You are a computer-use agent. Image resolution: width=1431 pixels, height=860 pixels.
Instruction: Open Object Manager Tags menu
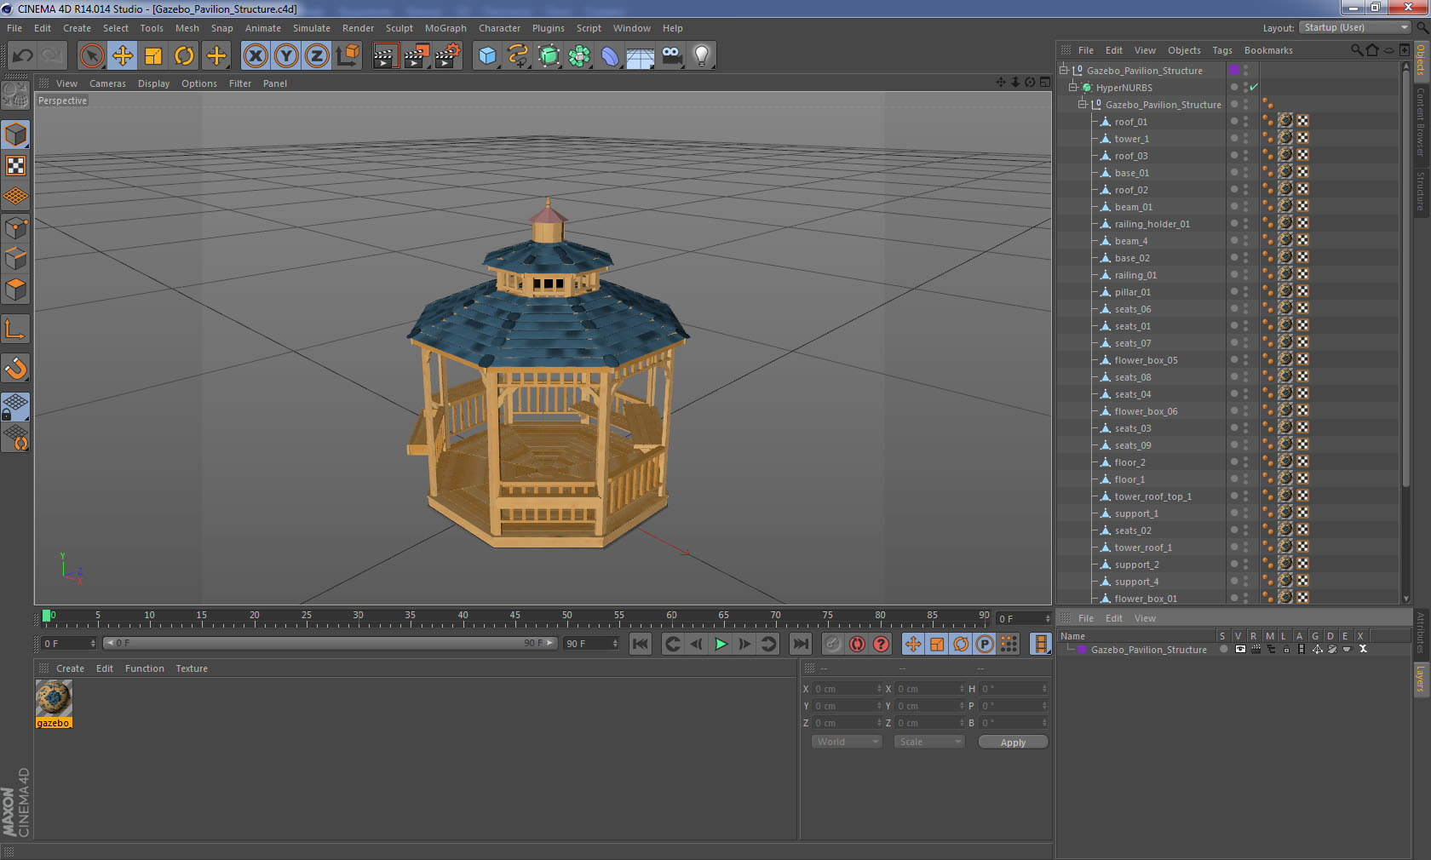pyautogui.click(x=1222, y=50)
